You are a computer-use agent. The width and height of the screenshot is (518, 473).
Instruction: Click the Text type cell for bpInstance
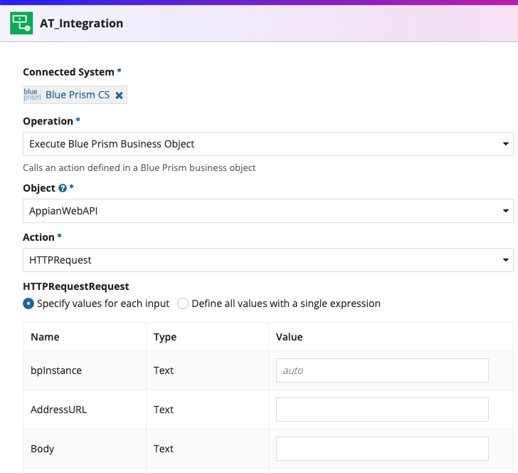click(207, 370)
